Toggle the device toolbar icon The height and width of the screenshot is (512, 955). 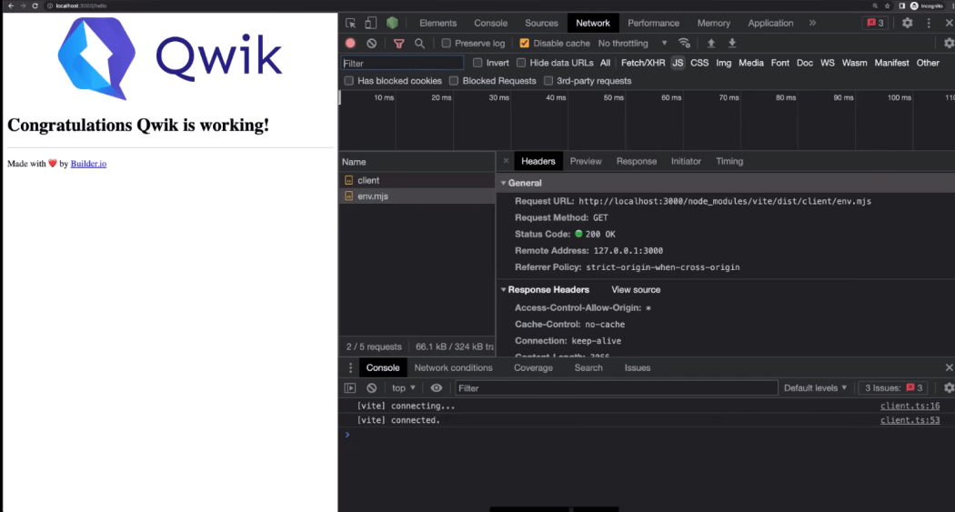(x=370, y=23)
